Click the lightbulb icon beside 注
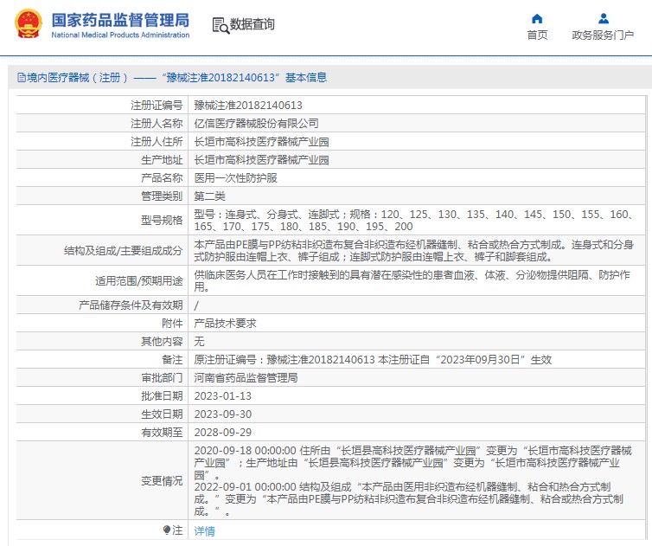The width and height of the screenshot is (652, 546). 167,530
